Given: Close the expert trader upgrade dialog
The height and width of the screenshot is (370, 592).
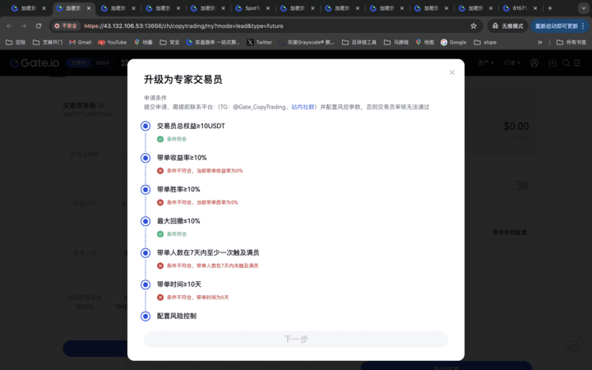Looking at the screenshot, I should click(x=451, y=72).
